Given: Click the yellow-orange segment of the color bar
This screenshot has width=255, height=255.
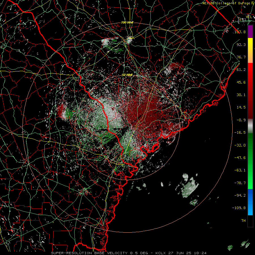Looking at the screenshot, I should pyautogui.click(x=250, y=50).
